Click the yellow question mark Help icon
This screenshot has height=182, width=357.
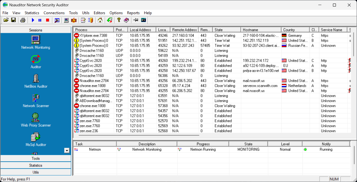[119, 20]
